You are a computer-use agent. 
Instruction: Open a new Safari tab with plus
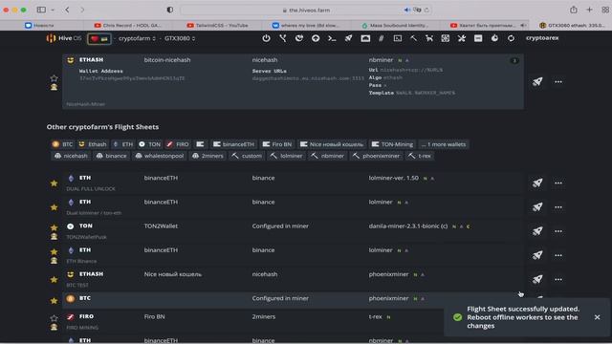point(589,10)
